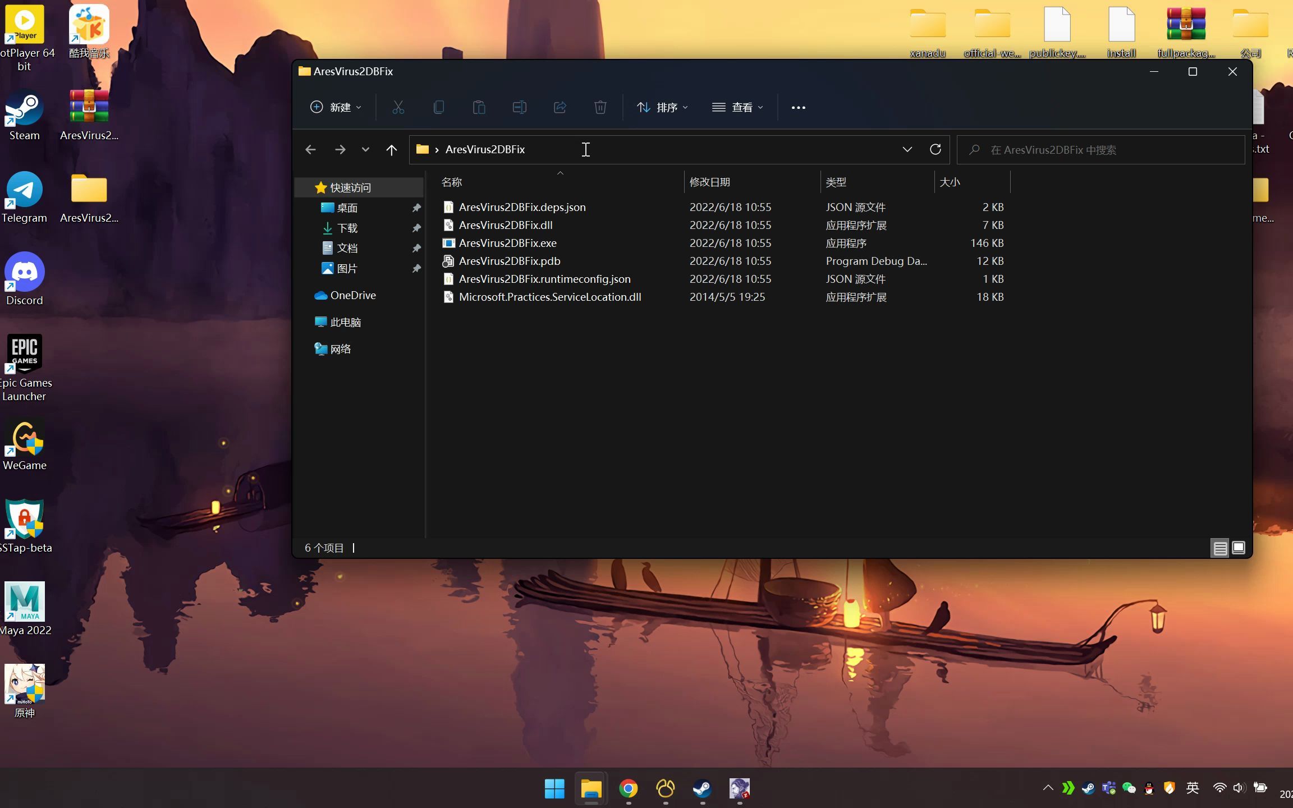Select the AresVirus2DBFix.exe file

(507, 243)
